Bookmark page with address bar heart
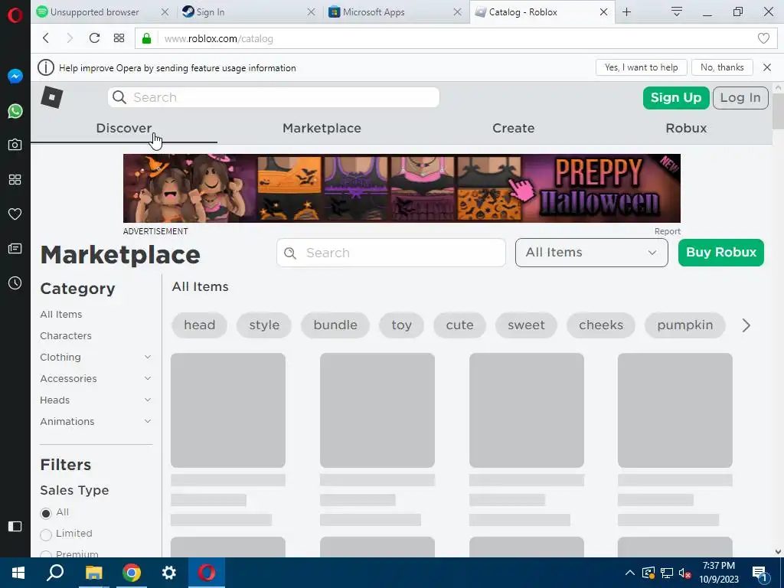The image size is (784, 588). point(763,38)
